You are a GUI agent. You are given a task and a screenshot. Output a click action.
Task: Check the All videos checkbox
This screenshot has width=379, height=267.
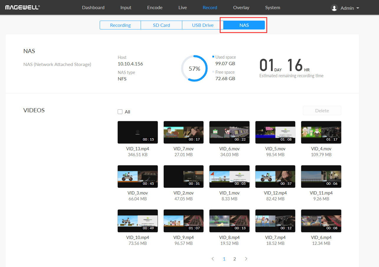[x=120, y=112]
